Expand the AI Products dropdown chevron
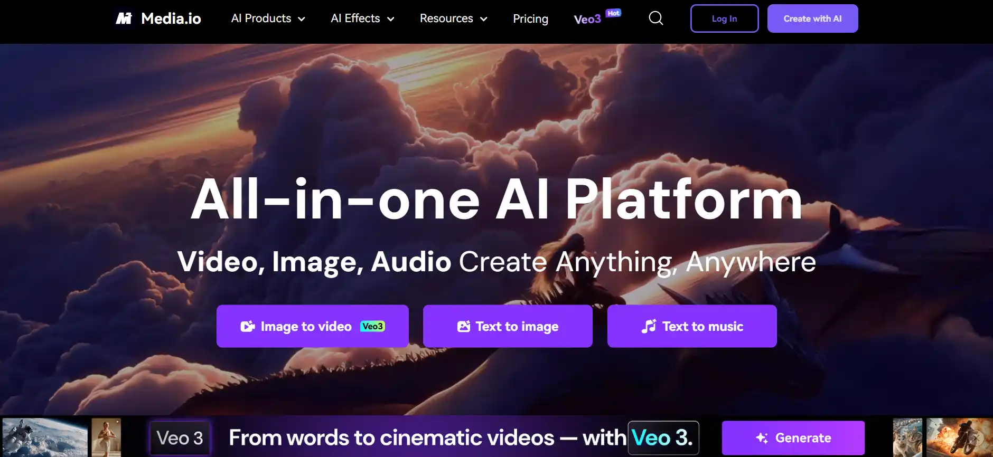 click(x=302, y=19)
